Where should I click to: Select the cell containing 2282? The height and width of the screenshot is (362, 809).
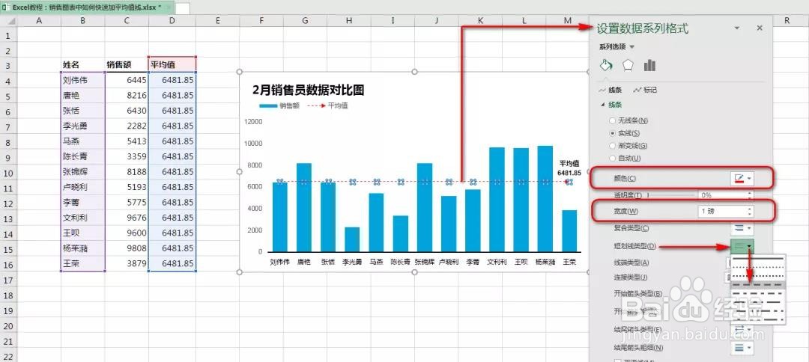pyautogui.click(x=127, y=126)
